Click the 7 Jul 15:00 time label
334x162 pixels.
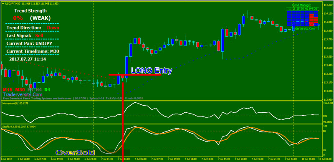click(x=224, y=159)
